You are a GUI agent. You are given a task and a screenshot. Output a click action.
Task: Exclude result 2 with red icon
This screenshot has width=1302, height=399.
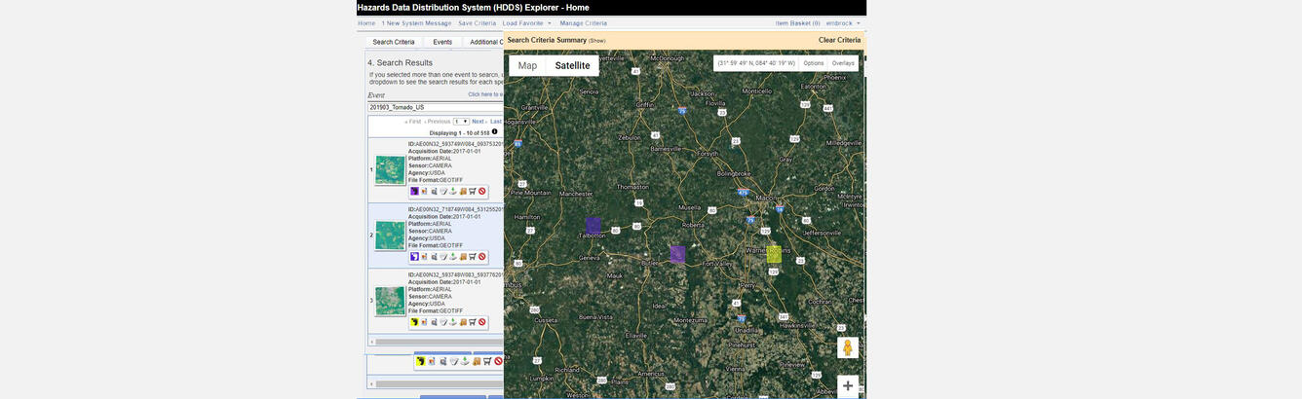coord(482,257)
